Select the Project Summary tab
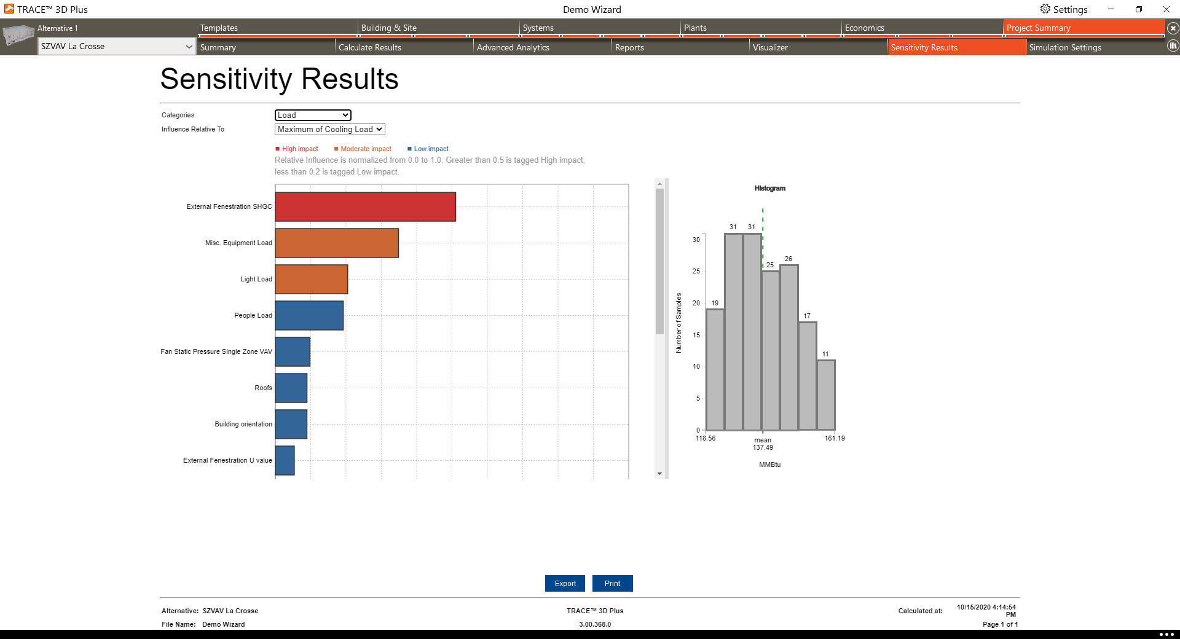Viewport: 1180px width, 639px height. click(x=1084, y=28)
